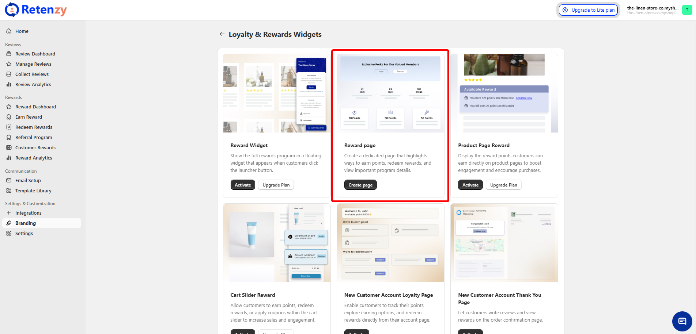Select Branding in sidebar
This screenshot has height=334, width=696.
pyautogui.click(x=42, y=223)
